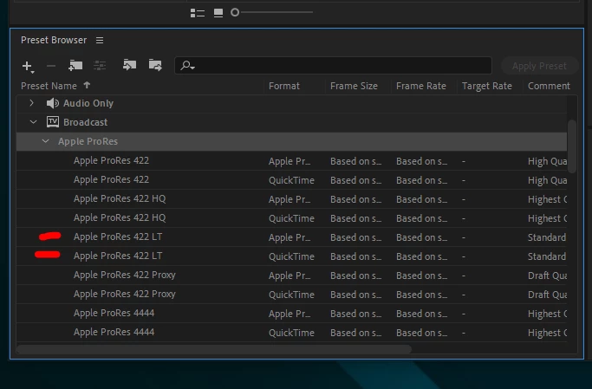Sort by the Target Rate column header

click(486, 86)
